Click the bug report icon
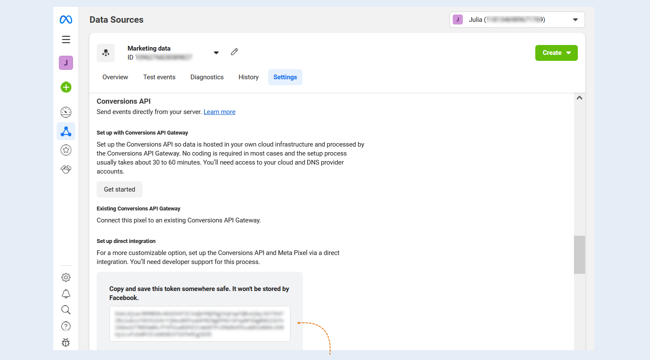The image size is (650, 360). (66, 342)
